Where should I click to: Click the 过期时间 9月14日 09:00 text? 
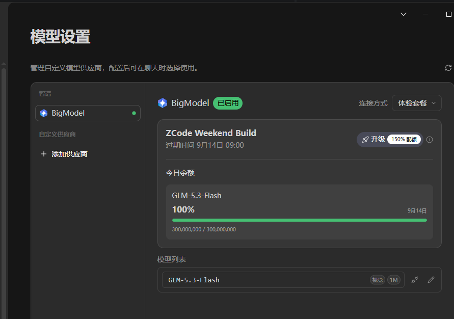coord(205,145)
